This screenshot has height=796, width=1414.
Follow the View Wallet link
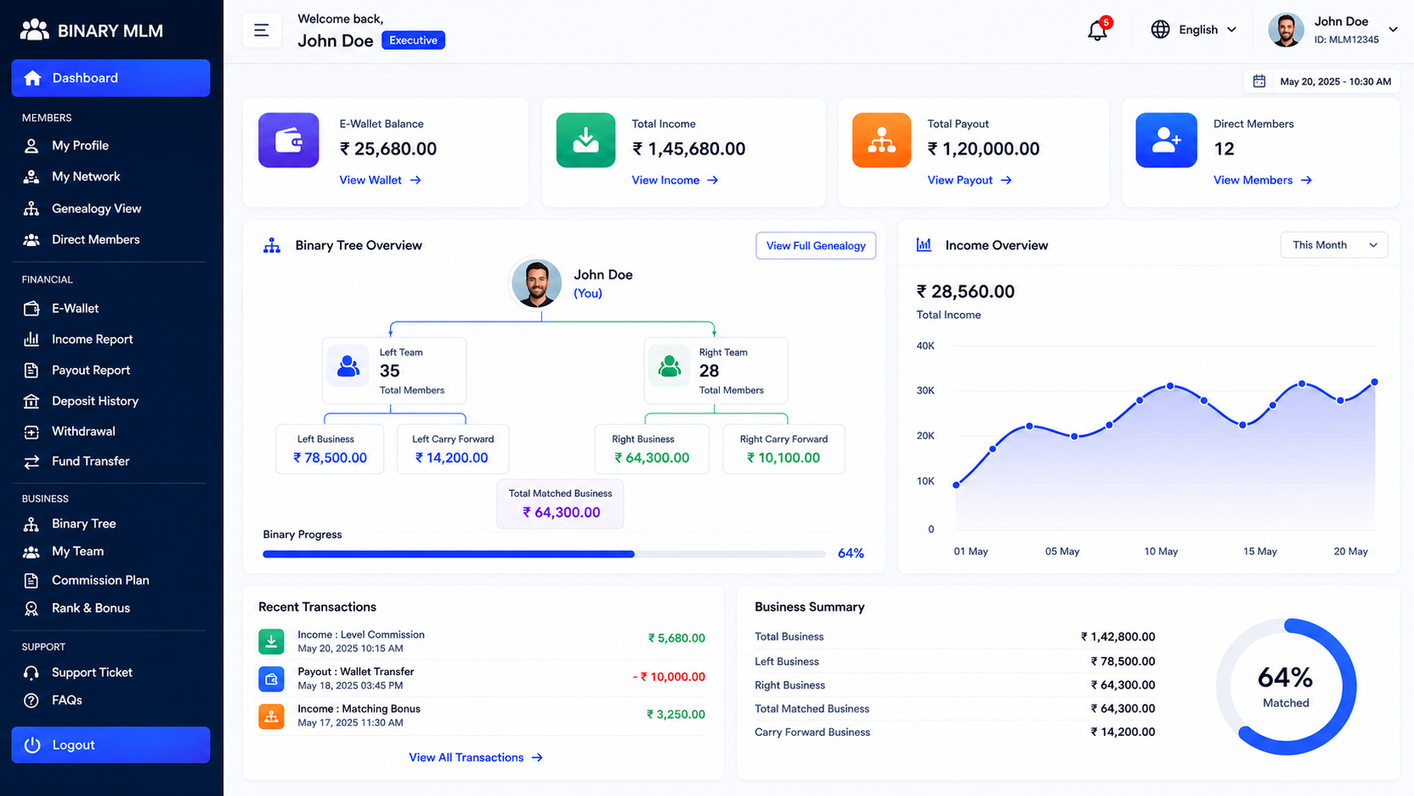tap(381, 180)
